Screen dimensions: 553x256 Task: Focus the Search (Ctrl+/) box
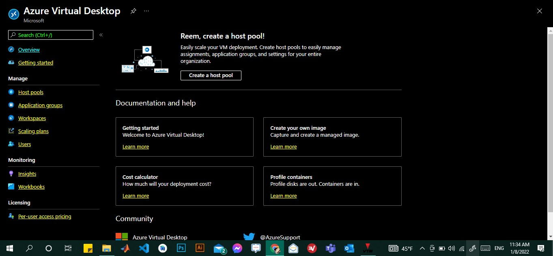click(x=51, y=35)
